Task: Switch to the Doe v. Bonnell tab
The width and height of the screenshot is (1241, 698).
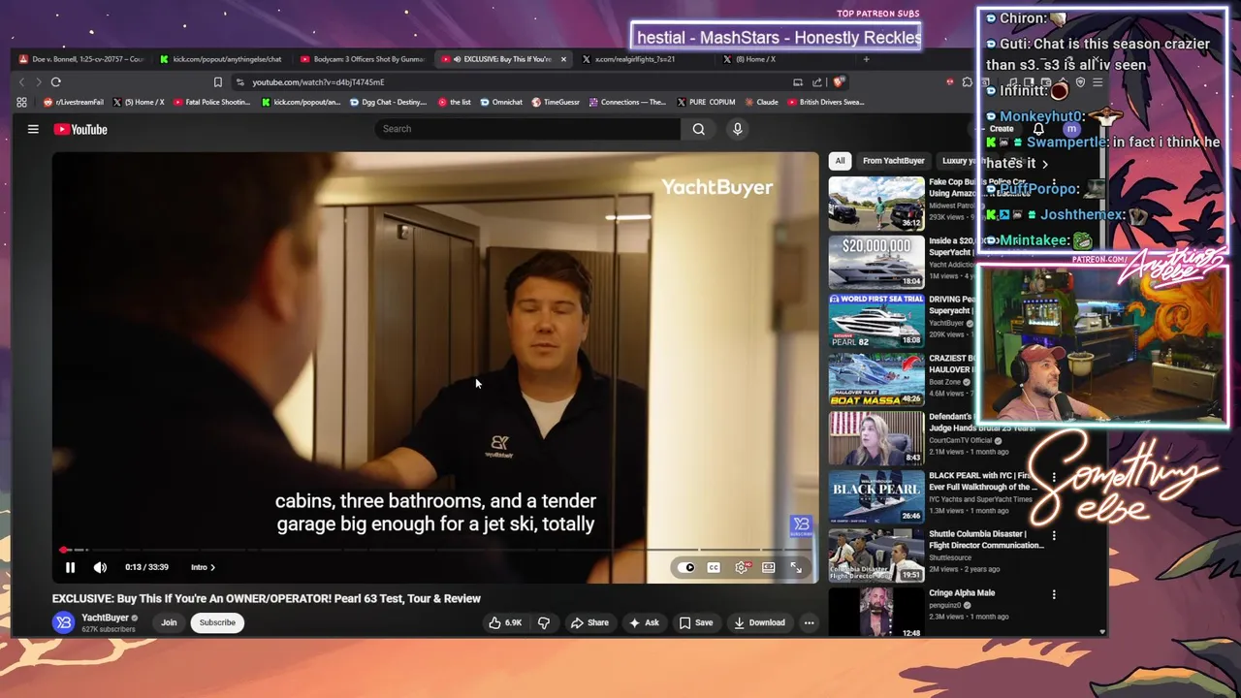Action: coord(81,59)
